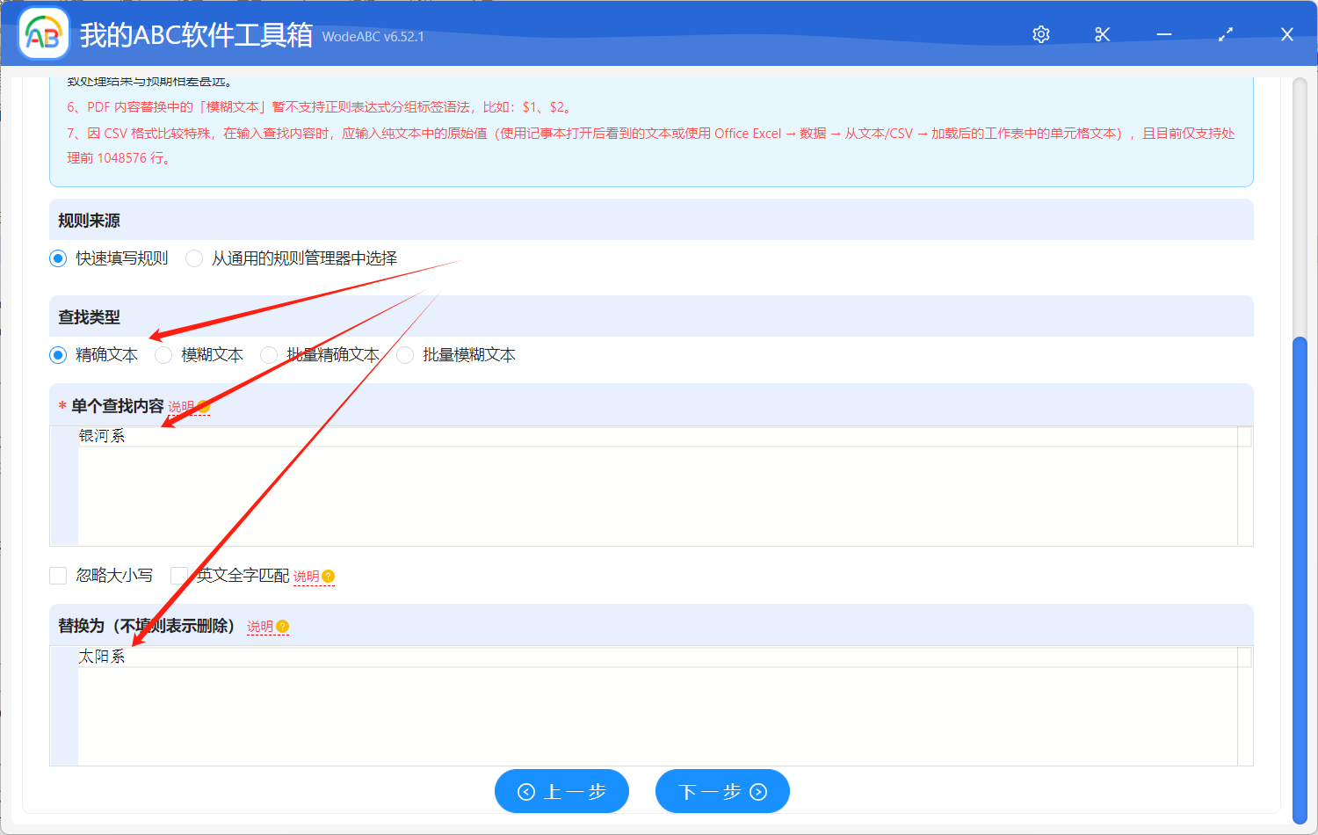Select the 批量精确文本 option

click(269, 354)
